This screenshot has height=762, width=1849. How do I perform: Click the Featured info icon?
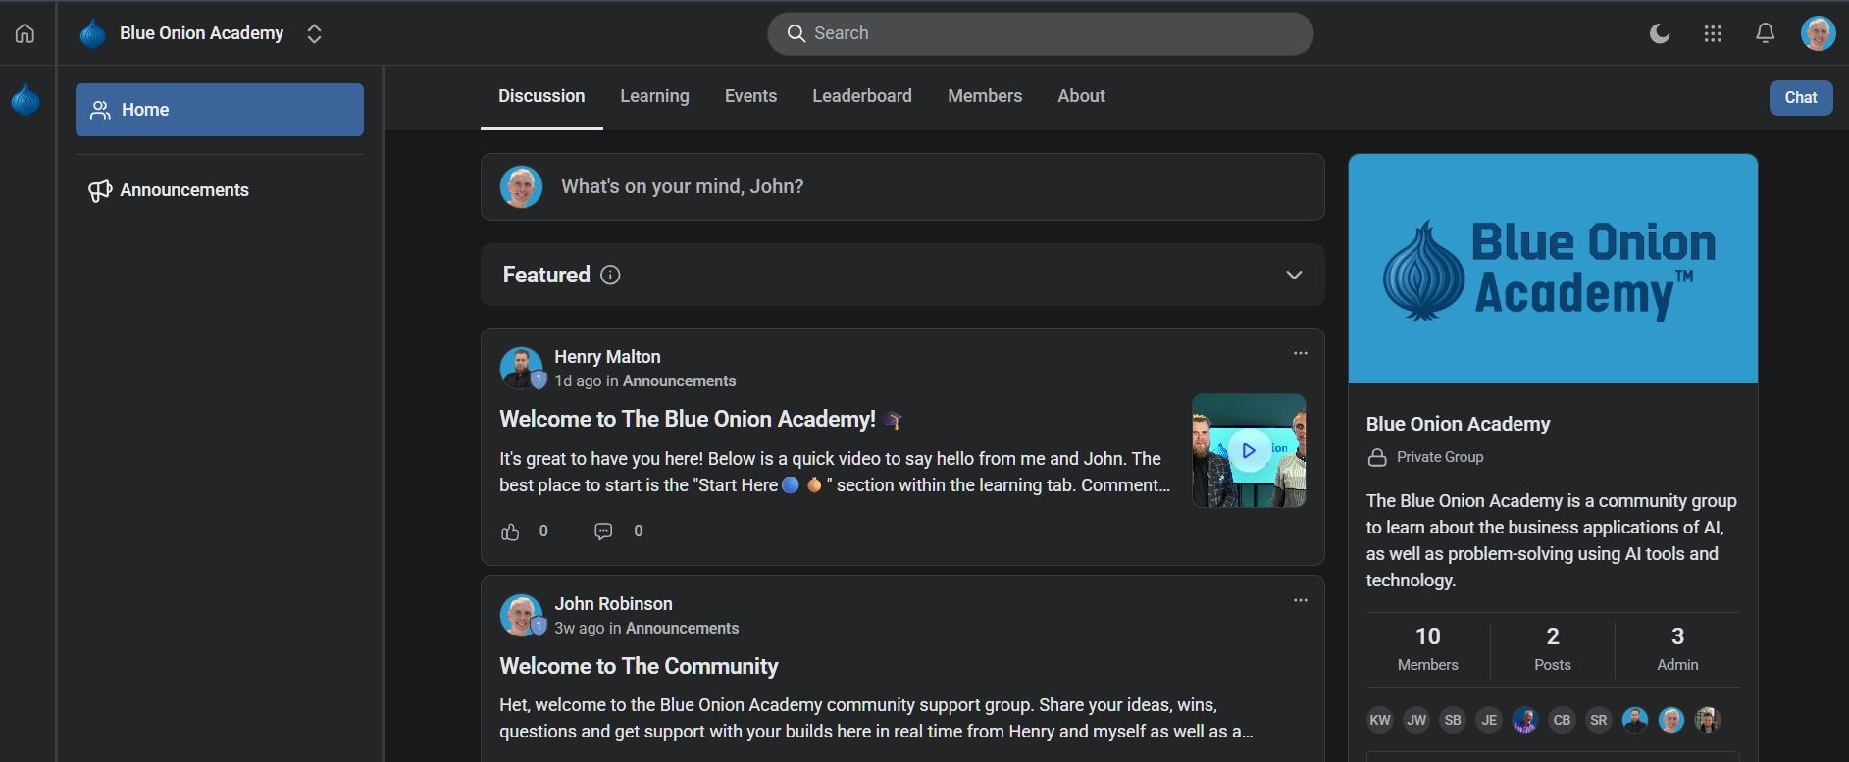coord(610,275)
